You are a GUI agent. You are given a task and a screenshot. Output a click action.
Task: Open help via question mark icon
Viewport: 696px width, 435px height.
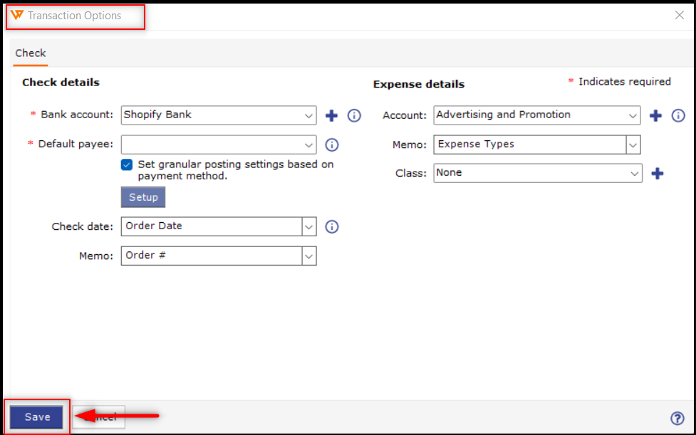(677, 418)
